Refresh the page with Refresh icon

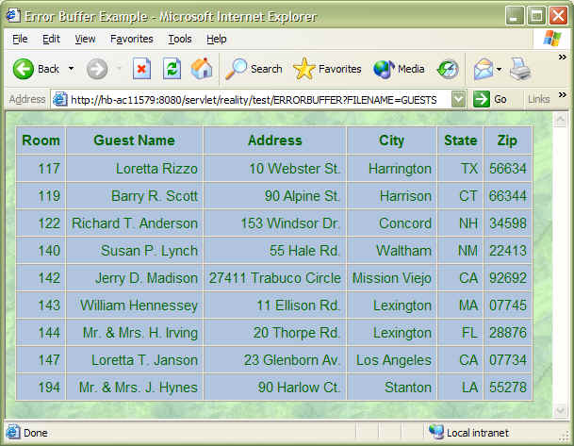[x=172, y=69]
